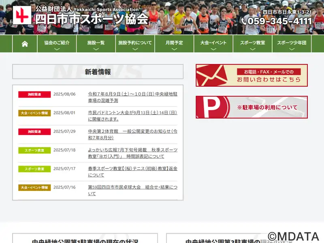Click the phone icon beside 059-345-4111

pyautogui.click(x=244, y=21)
